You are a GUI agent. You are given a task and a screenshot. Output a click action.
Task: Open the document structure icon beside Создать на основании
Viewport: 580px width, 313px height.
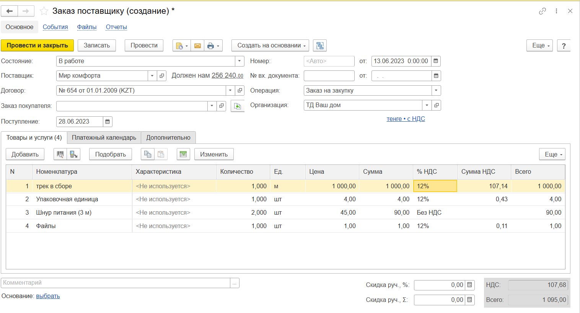point(320,46)
